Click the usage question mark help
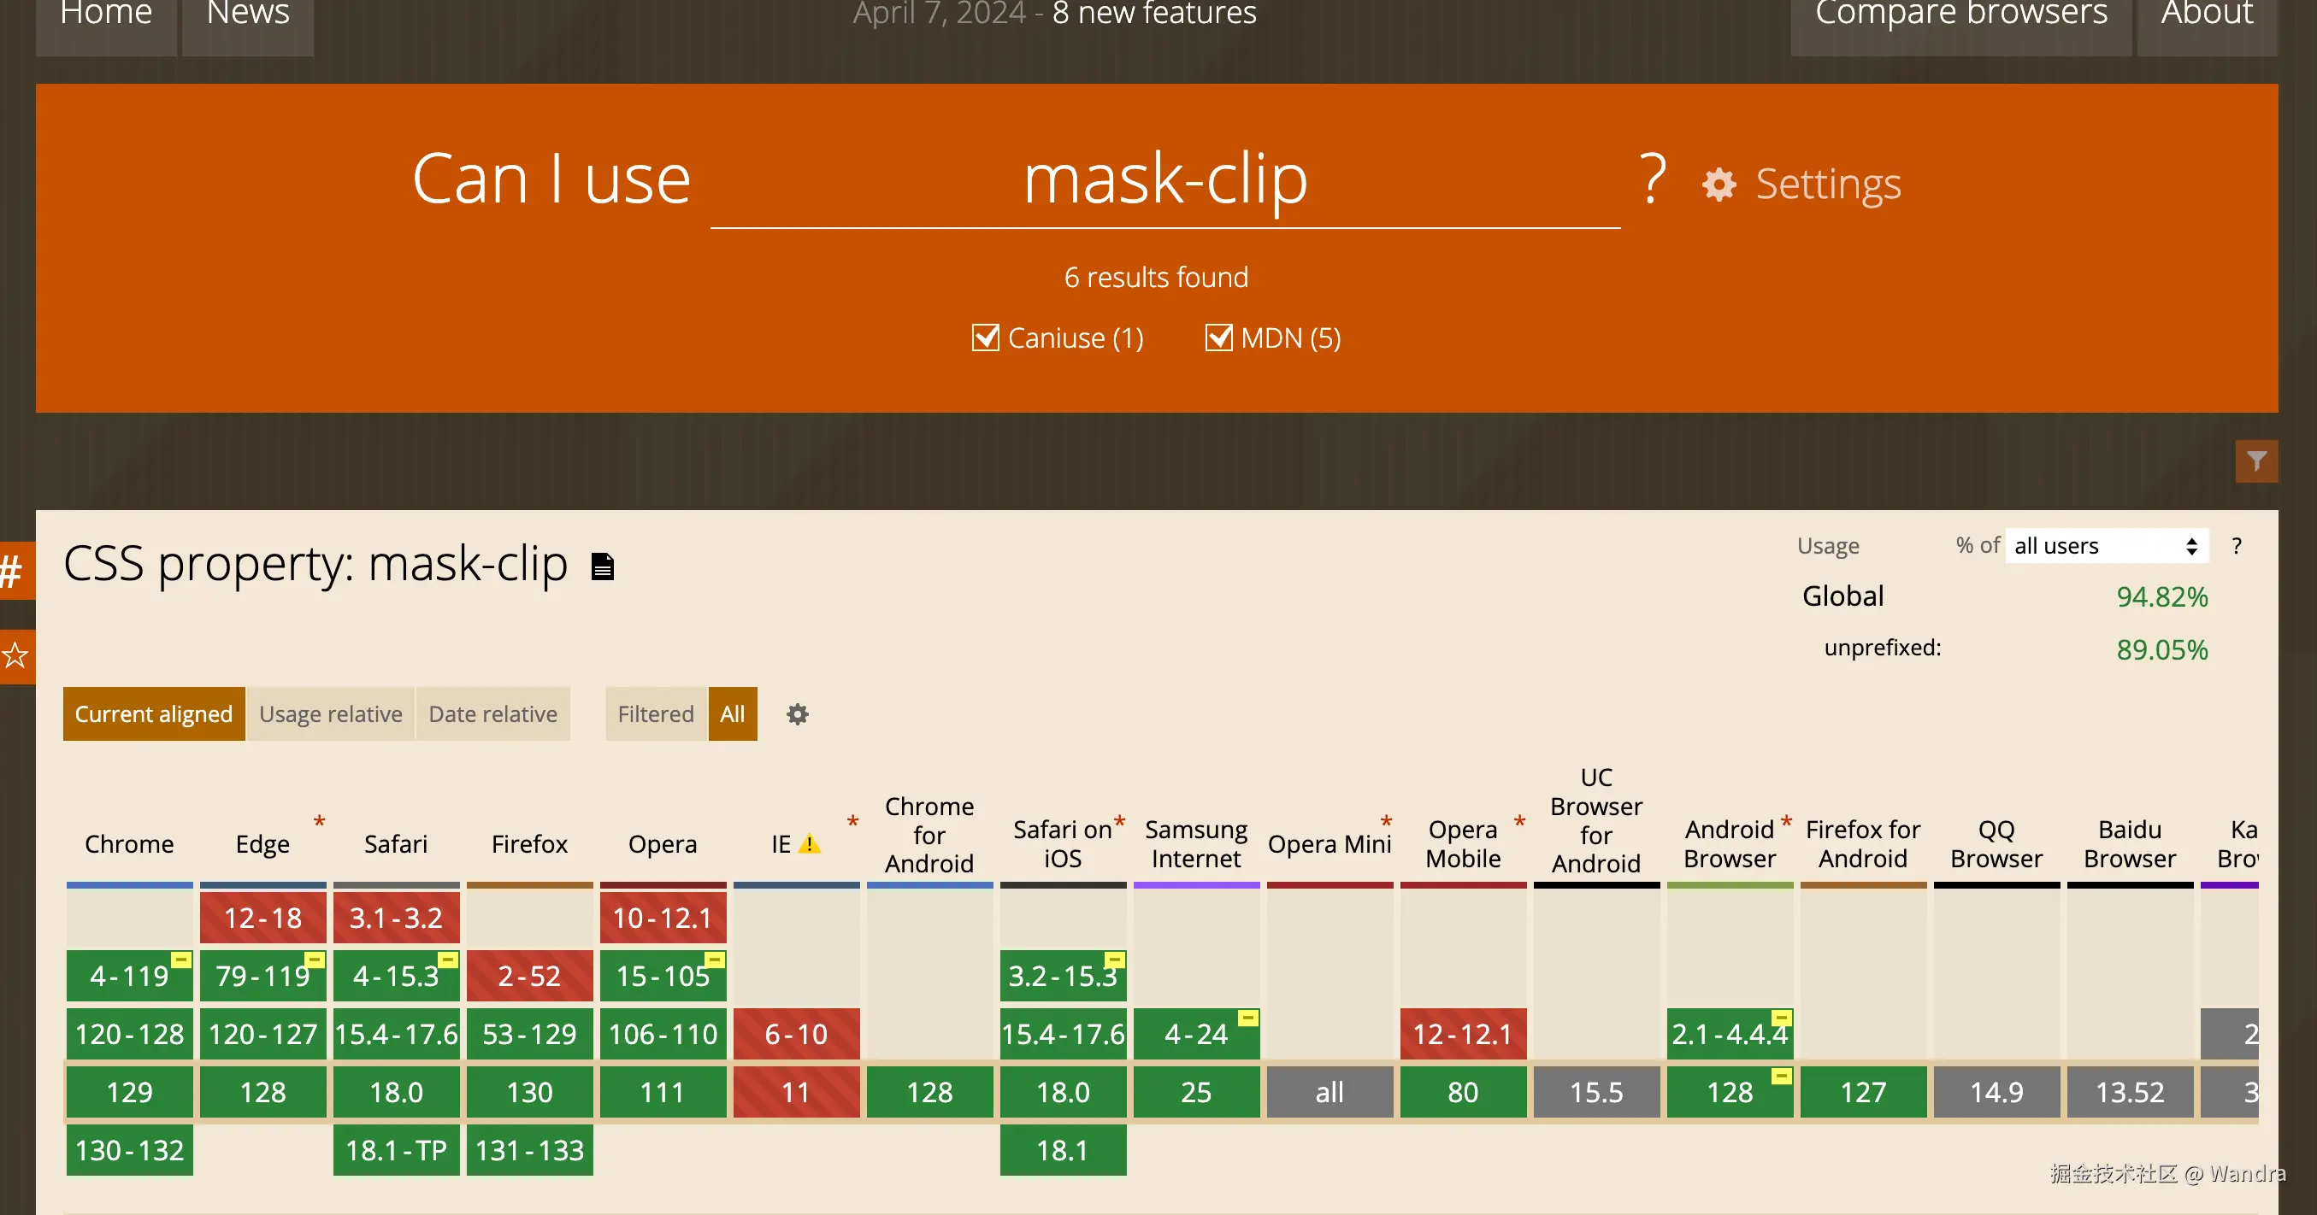Screen dimensions: 2317x1215 pos(2237,545)
